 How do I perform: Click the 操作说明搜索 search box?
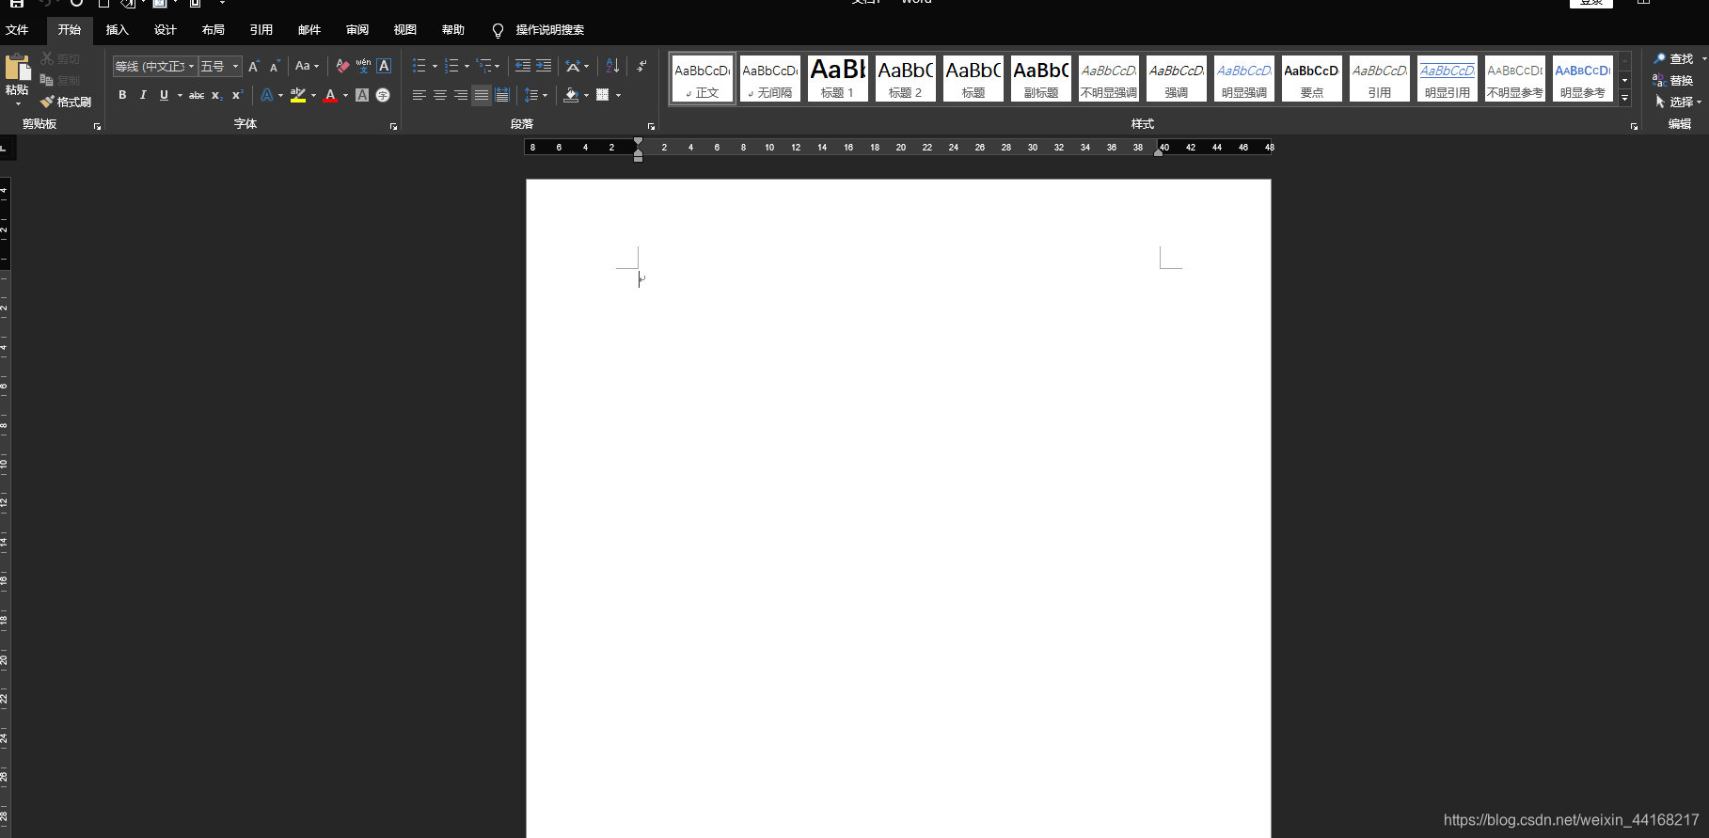pos(550,30)
